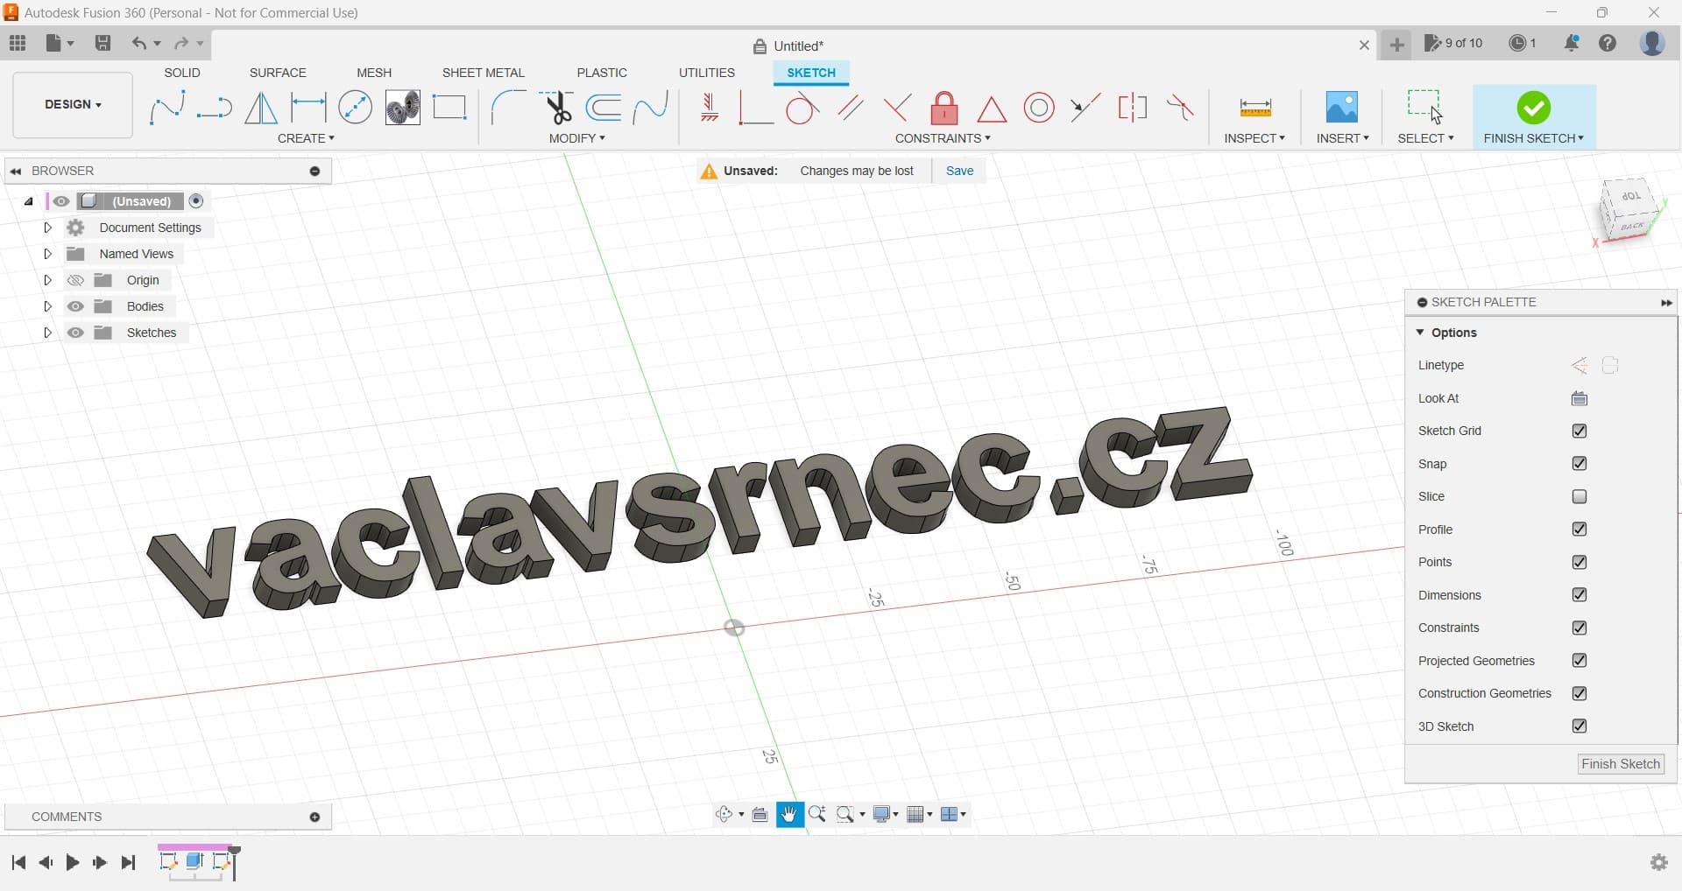Toggle the Sketch Grid checkbox
Image resolution: width=1682 pixels, height=891 pixels.
click(1580, 431)
